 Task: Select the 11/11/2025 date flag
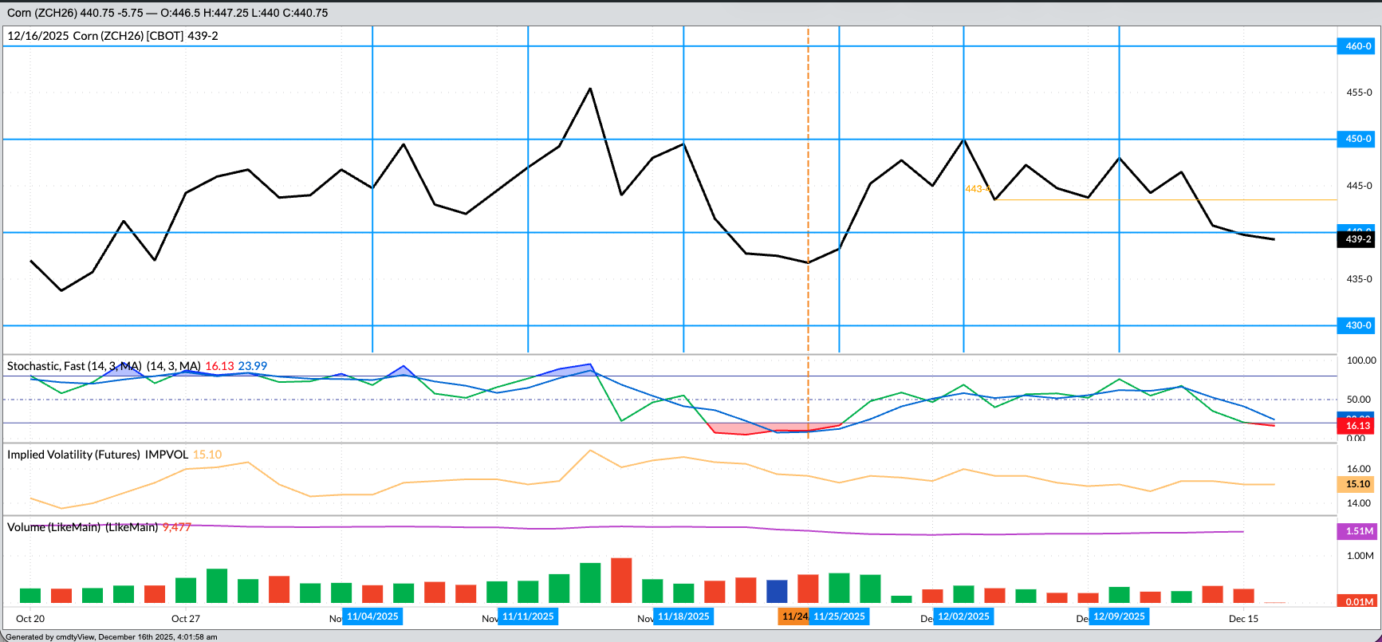tap(528, 616)
